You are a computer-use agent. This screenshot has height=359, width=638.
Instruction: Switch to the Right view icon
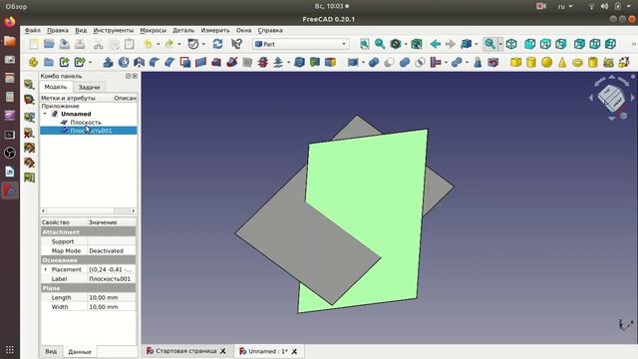click(x=560, y=44)
